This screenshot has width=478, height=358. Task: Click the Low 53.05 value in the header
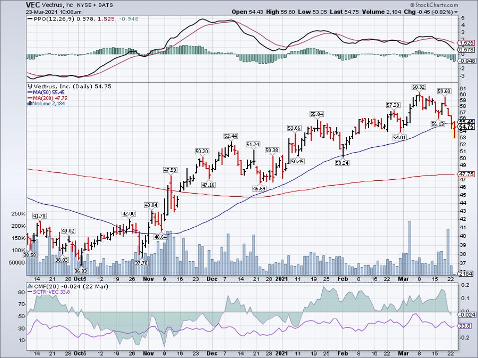click(312, 12)
